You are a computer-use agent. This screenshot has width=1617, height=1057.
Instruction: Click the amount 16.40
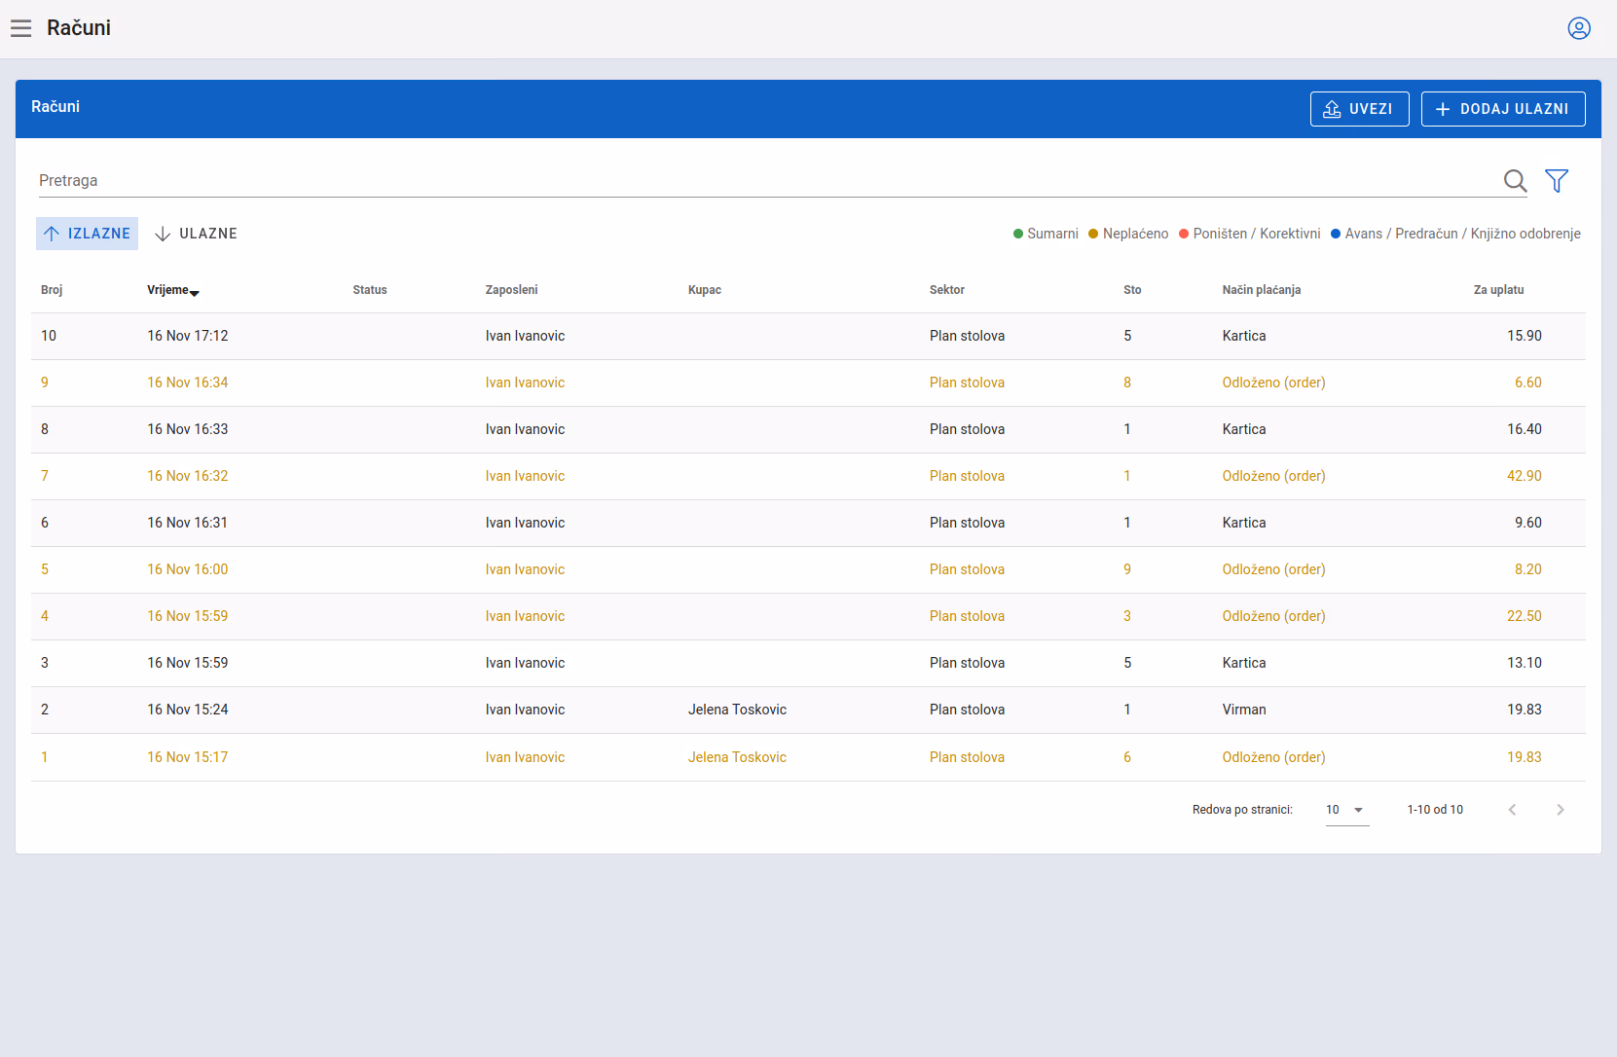[x=1525, y=429]
